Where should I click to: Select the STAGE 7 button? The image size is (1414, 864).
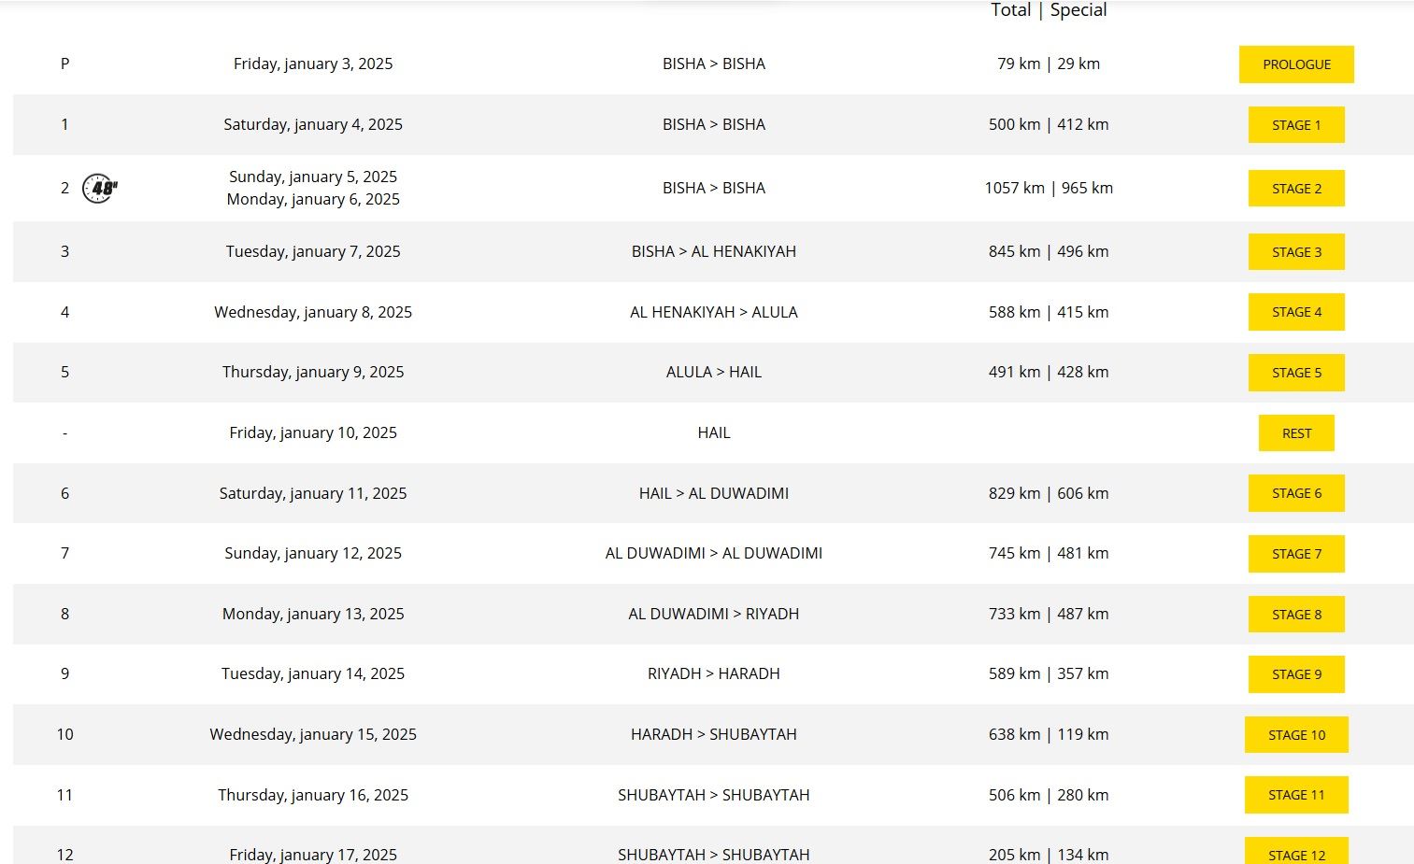click(1296, 554)
